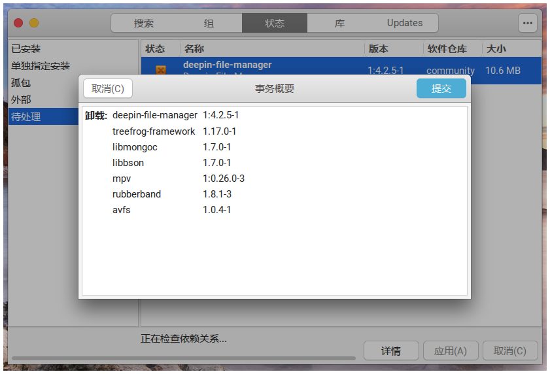Select the deepin-file-manager package row name
This screenshot has width=550, height=374.
click(x=228, y=65)
